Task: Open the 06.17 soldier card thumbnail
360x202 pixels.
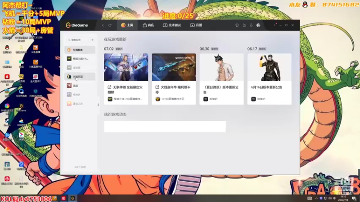Action: [x=269, y=67]
